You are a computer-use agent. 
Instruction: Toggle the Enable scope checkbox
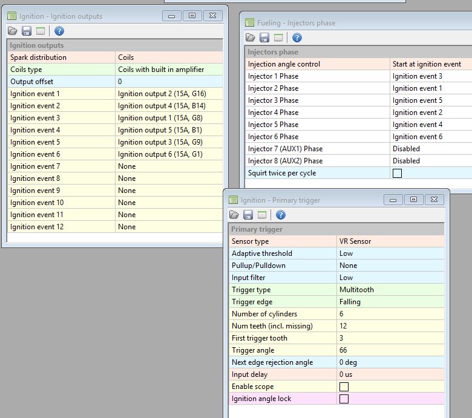pyautogui.click(x=344, y=387)
